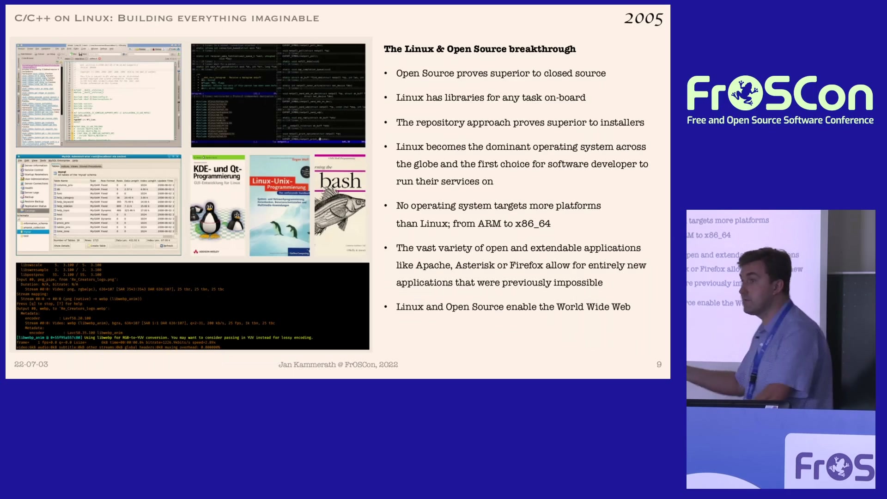This screenshot has width=887, height=499.
Task: Click bullet 'Linux has libraries for any task on-board'
Action: 491,97
